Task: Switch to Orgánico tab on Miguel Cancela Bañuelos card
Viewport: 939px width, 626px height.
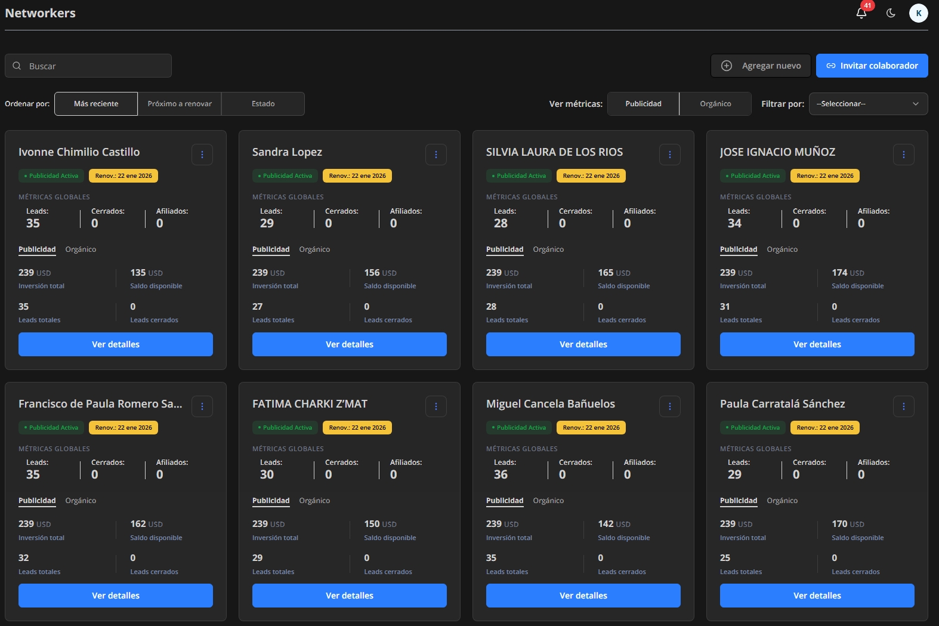Action: [x=548, y=501]
